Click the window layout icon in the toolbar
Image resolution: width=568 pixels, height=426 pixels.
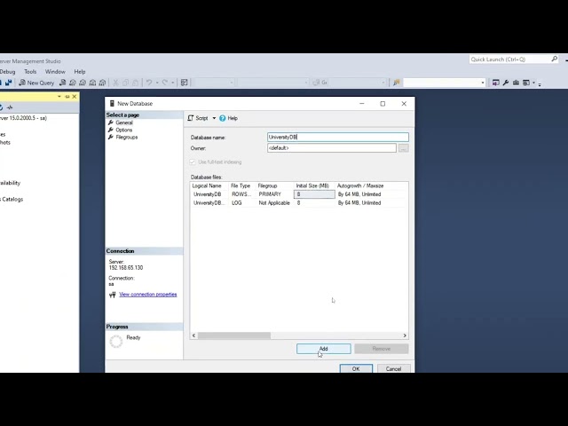tap(526, 83)
